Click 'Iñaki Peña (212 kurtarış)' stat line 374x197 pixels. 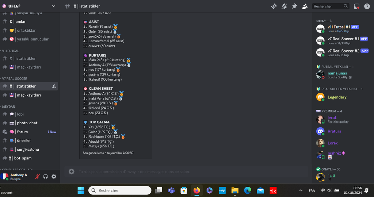107,60
